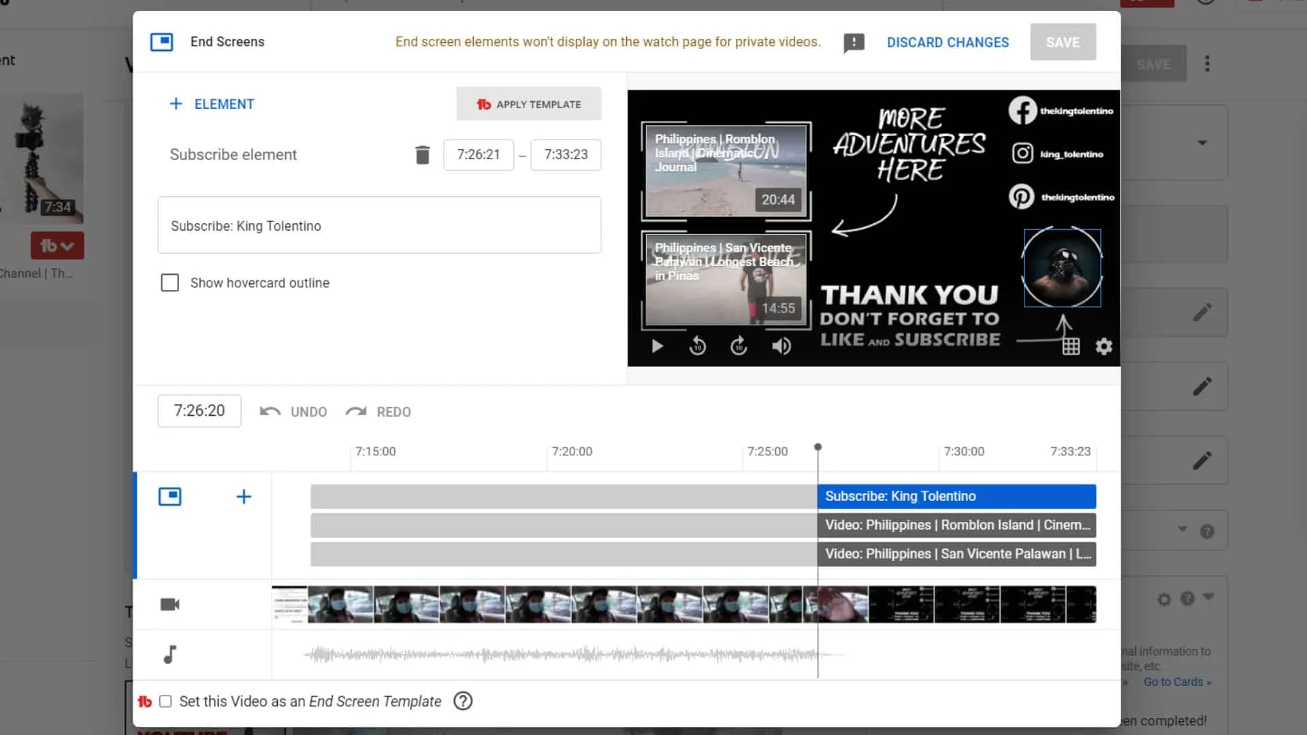The height and width of the screenshot is (735, 1307).
Task: Check Set this Video as End Screen Template
Action: coord(165,702)
